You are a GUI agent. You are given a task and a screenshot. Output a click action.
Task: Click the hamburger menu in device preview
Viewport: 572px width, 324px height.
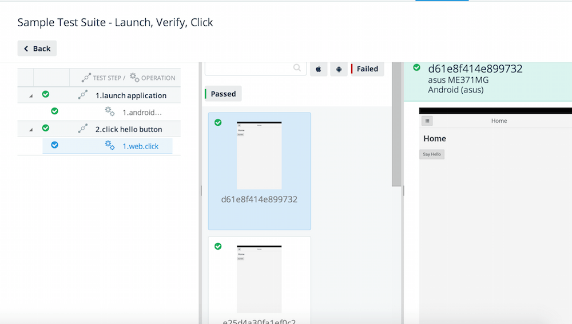[x=427, y=121]
